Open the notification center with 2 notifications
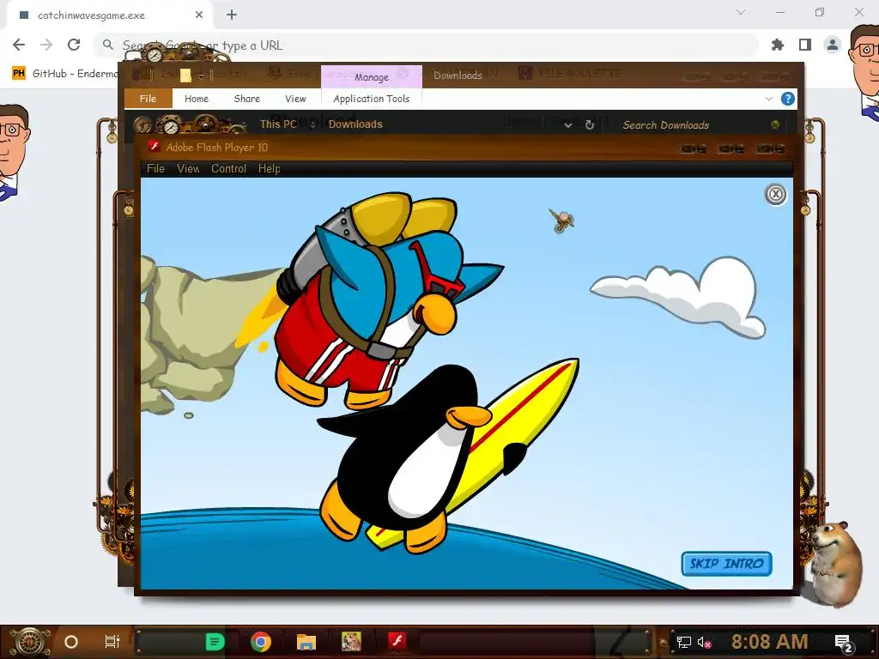 click(x=843, y=642)
